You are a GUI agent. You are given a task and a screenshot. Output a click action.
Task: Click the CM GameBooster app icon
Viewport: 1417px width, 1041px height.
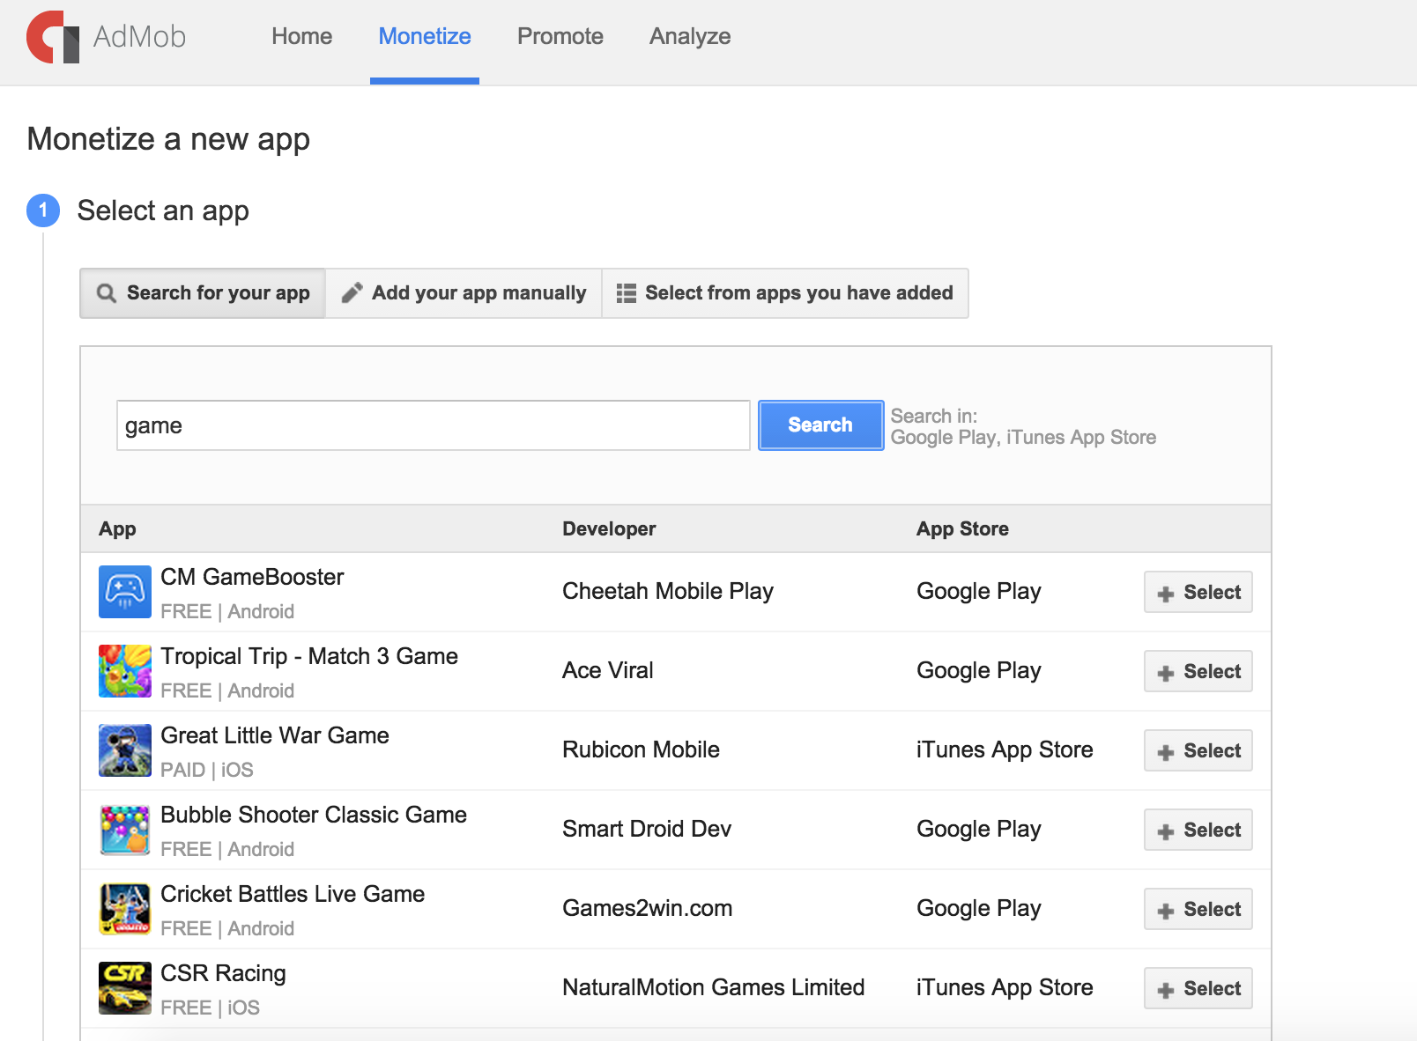click(124, 592)
